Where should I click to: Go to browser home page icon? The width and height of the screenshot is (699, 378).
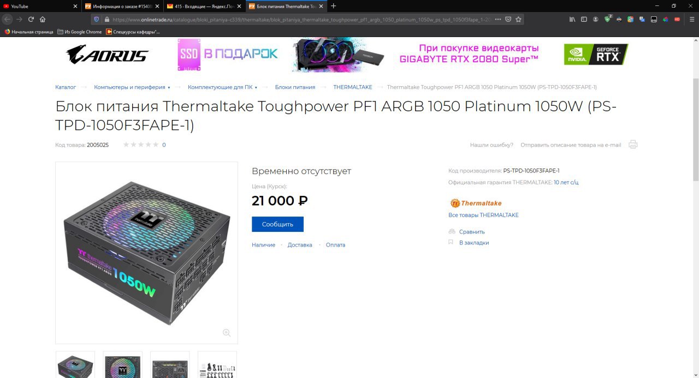click(x=43, y=19)
